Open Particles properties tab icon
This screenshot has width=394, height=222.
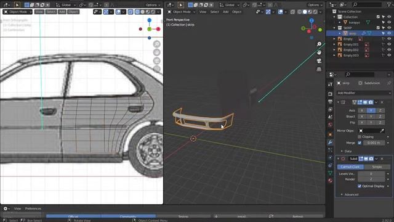(330, 150)
